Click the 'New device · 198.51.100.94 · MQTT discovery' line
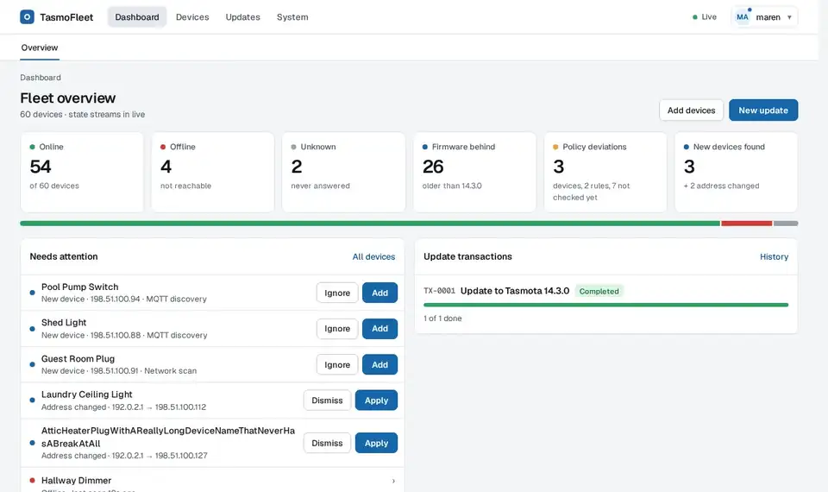The width and height of the screenshot is (828, 492). click(124, 300)
